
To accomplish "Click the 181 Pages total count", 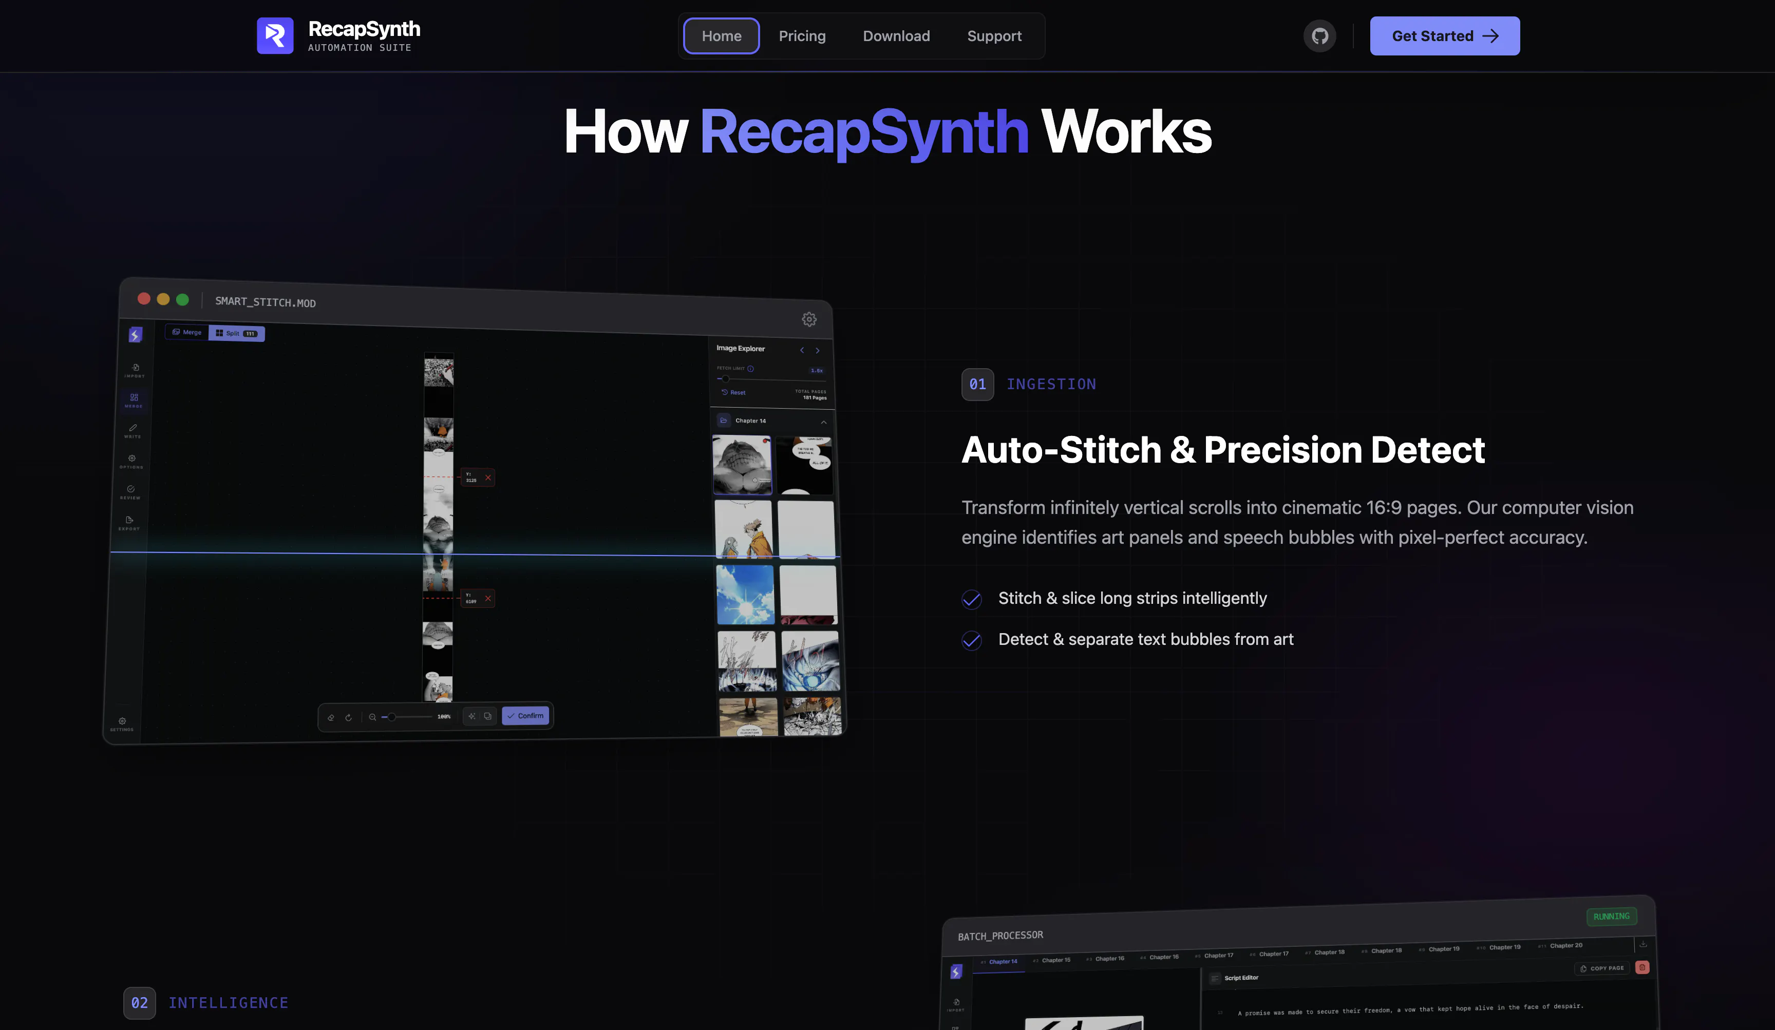I will 815,398.
